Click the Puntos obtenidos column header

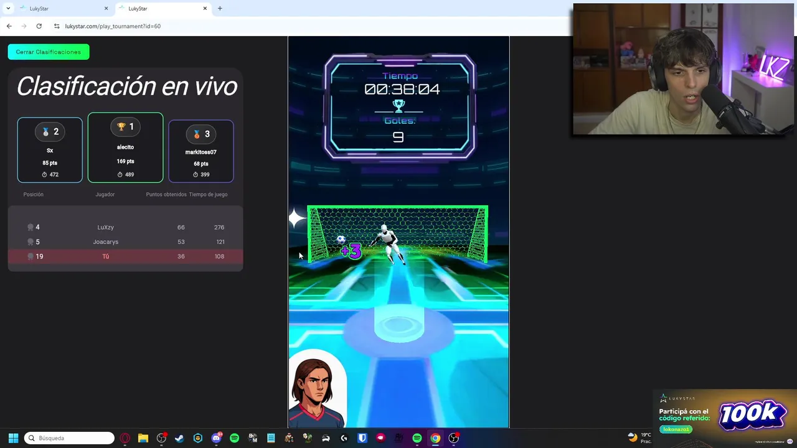tap(166, 195)
